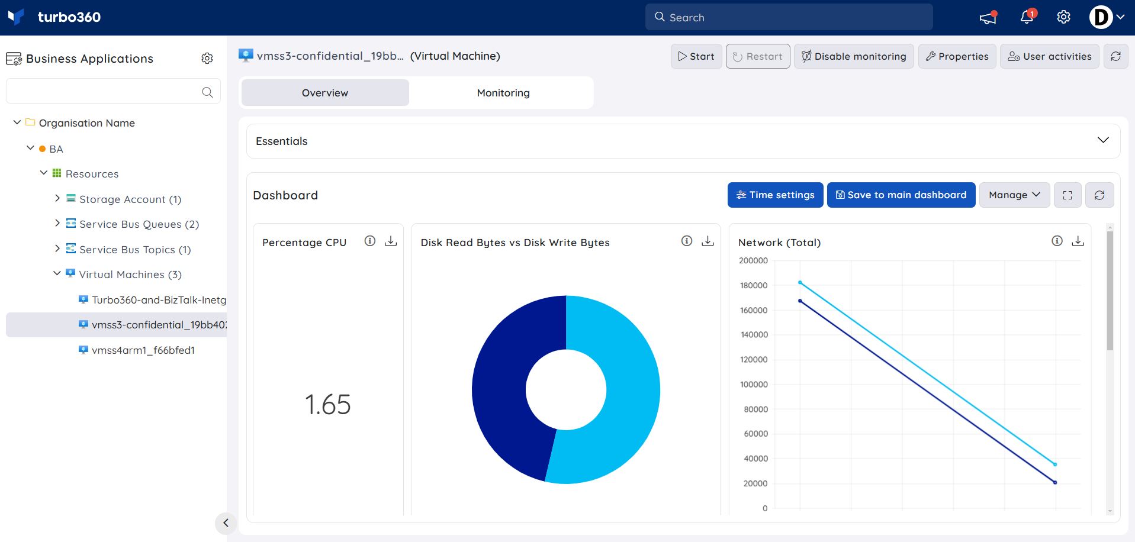This screenshot has width=1135, height=542.
Task: Click Disable monitoring button
Action: pyautogui.click(x=854, y=56)
